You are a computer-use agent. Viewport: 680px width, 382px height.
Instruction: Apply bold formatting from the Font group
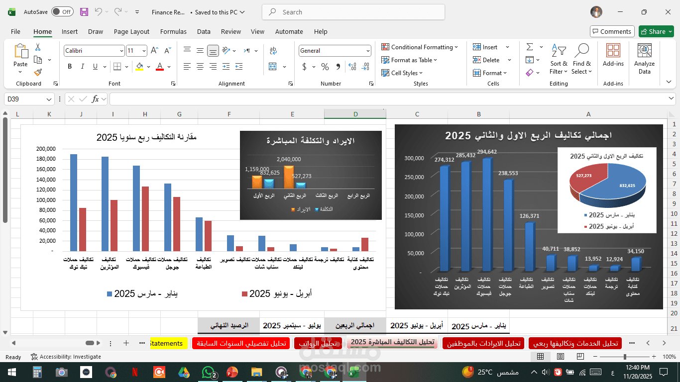point(70,66)
